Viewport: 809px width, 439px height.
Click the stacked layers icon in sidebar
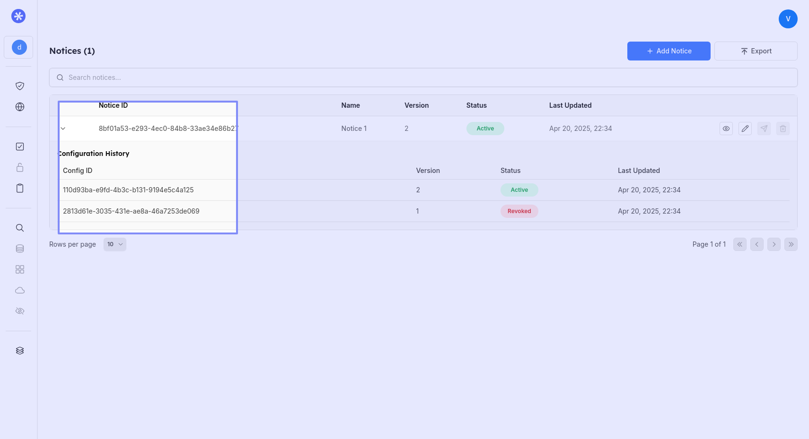click(x=20, y=351)
